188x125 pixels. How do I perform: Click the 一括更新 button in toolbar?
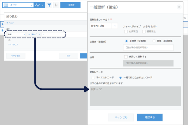coord(70,5)
